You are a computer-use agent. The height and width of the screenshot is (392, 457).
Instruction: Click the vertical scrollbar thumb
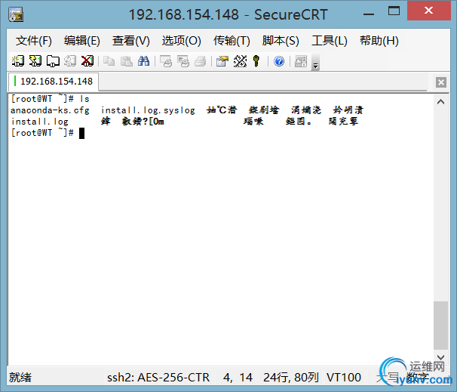click(441, 326)
